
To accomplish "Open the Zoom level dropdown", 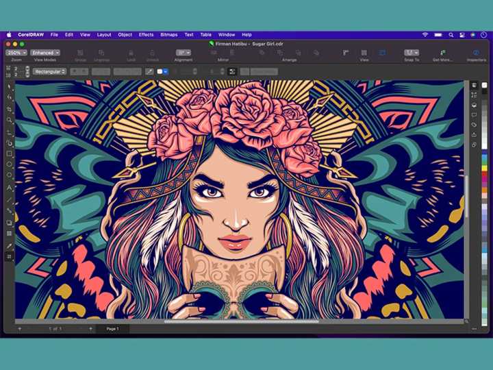I will tap(16, 53).
